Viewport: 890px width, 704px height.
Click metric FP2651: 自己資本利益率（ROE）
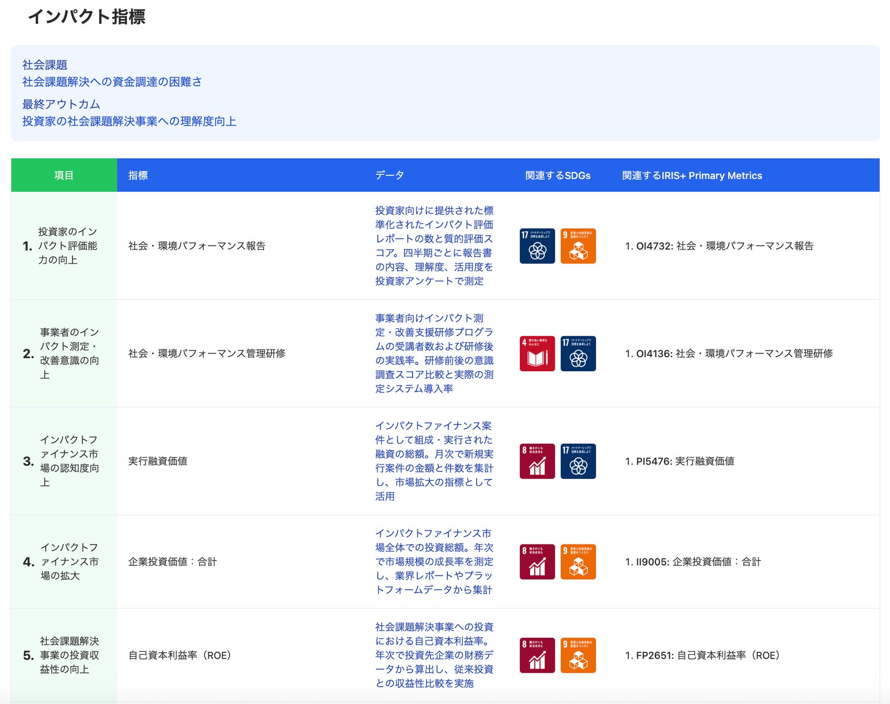tap(703, 655)
